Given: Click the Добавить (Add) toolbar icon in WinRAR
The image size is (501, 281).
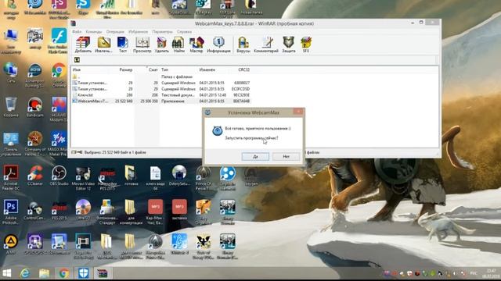Looking at the screenshot, I should pos(83,44).
